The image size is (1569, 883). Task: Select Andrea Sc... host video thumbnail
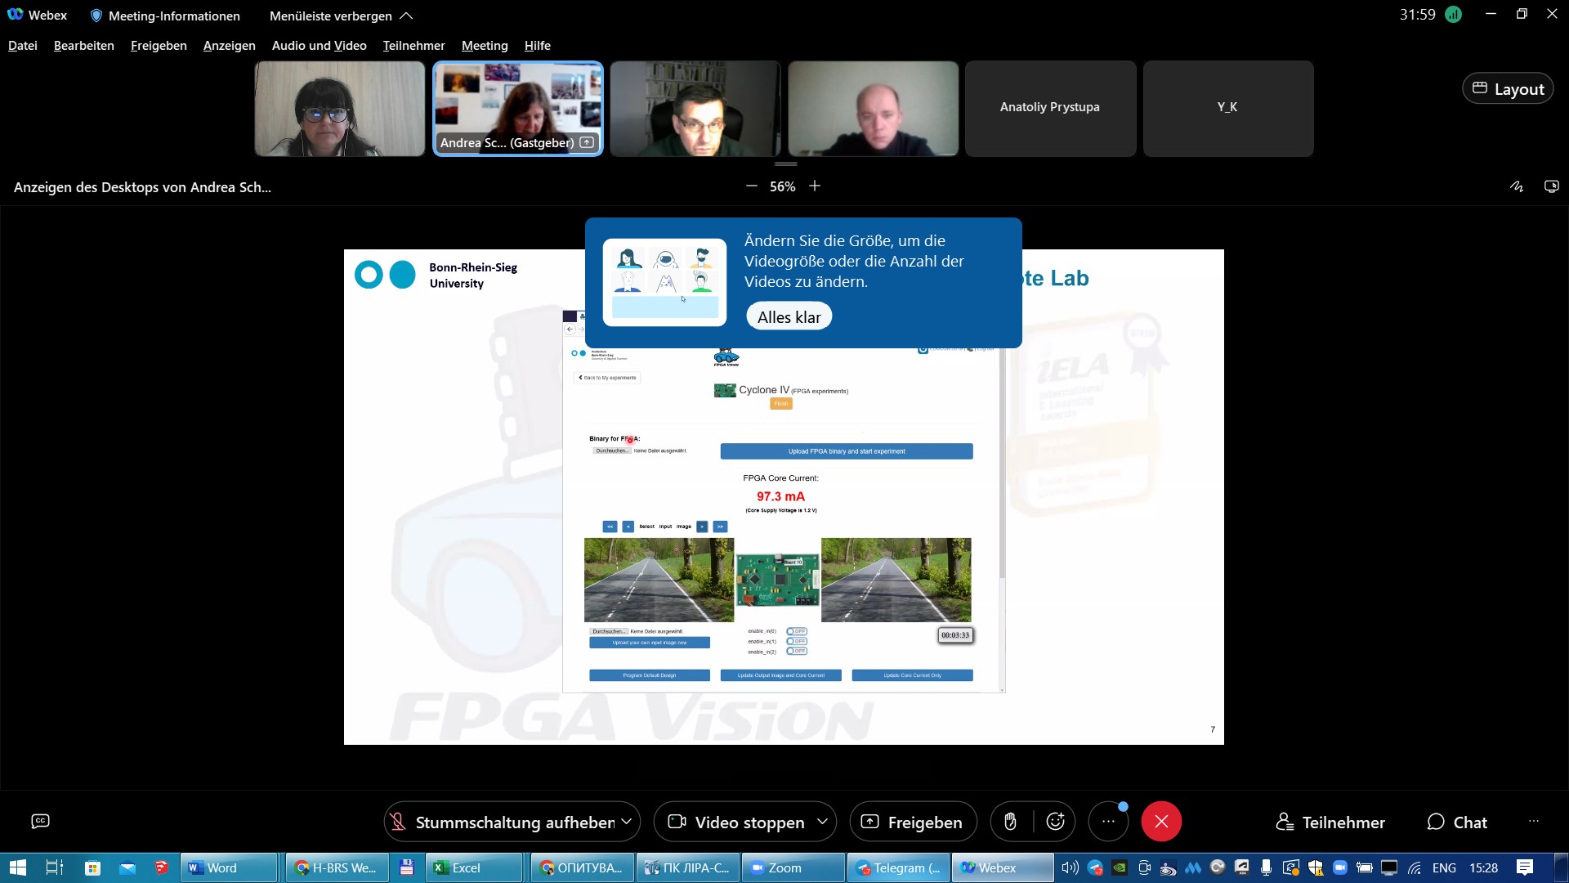click(518, 108)
